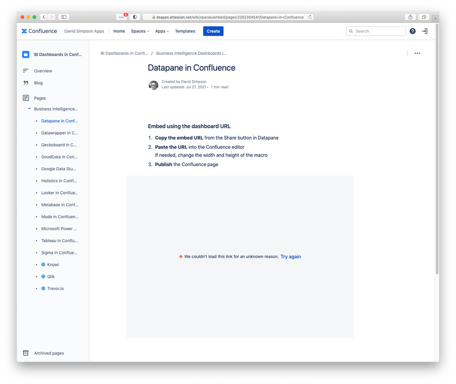Open the Overview sidebar item
Screen dimensions: 456x384
[43, 71]
